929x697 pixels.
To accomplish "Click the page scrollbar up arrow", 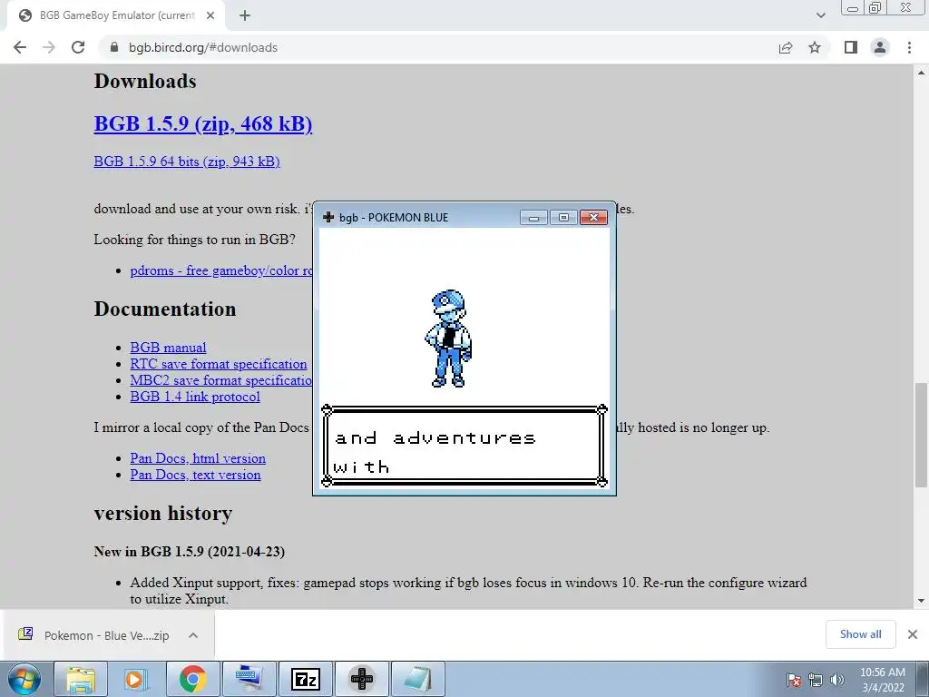I will tap(922, 73).
